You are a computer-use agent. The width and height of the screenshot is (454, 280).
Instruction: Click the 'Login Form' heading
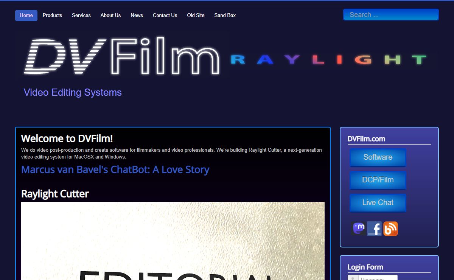click(x=365, y=267)
